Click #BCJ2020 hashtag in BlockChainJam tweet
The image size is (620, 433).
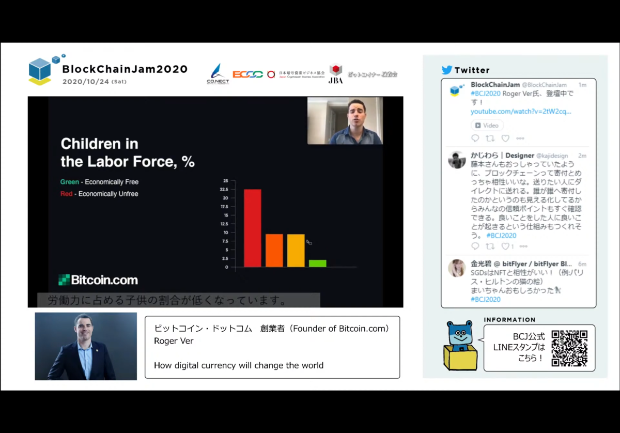(486, 94)
